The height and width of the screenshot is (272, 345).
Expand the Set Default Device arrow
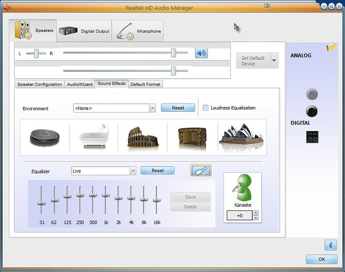[274, 61]
